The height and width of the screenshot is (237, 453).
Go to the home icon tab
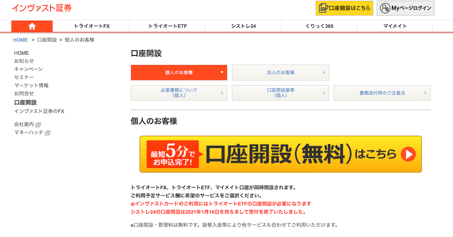[32, 26]
